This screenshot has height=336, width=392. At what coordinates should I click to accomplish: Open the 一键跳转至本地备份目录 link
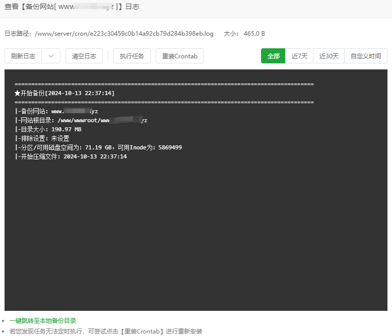(43, 320)
